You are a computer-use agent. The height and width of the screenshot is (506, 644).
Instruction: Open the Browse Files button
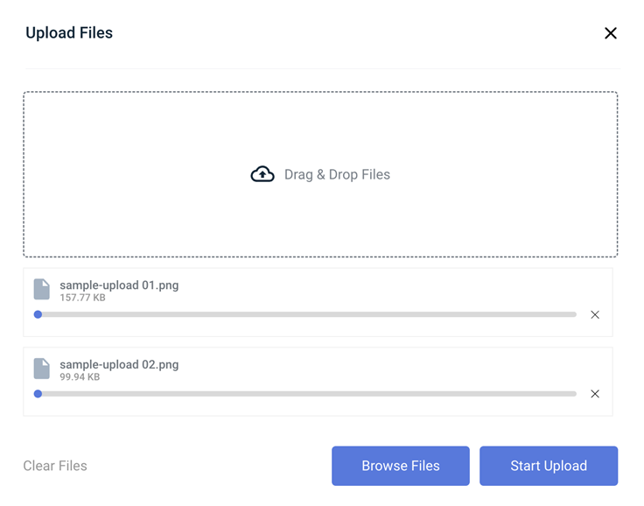pyautogui.click(x=401, y=466)
